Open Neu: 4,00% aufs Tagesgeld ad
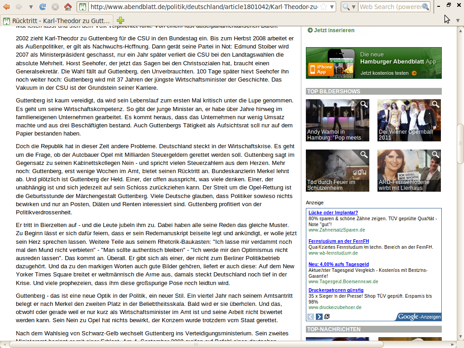This screenshot has width=464, height=348. pyautogui.click(x=338, y=264)
